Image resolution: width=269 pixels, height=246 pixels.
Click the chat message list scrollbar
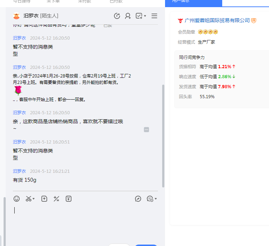[163, 136]
